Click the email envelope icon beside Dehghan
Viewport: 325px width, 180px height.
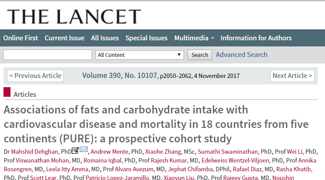(x=84, y=149)
